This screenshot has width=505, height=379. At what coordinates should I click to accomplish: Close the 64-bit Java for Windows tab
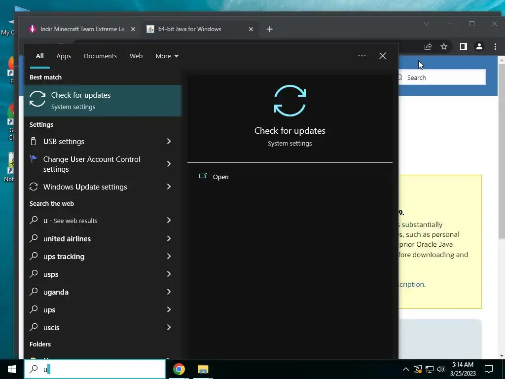(251, 29)
